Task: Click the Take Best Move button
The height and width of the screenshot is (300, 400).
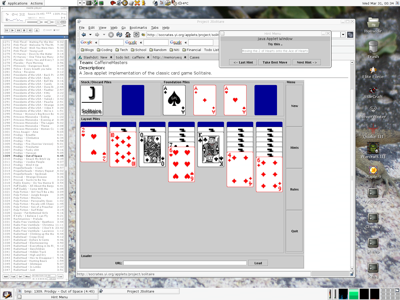Action: tap(275, 62)
